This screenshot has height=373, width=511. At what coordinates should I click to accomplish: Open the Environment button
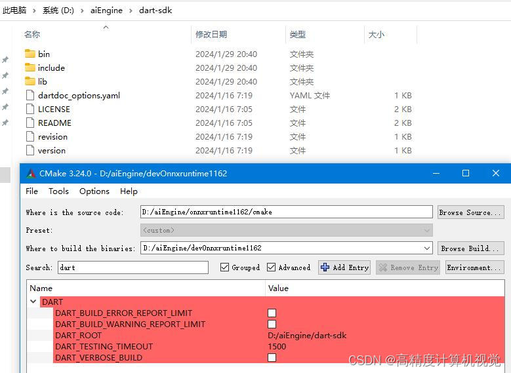474,267
